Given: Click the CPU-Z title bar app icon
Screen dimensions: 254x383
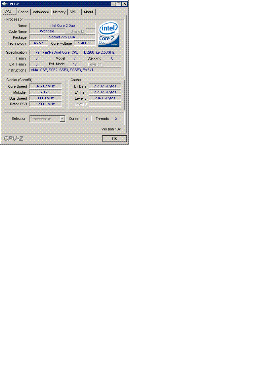Looking at the screenshot, I should tap(4, 4).
